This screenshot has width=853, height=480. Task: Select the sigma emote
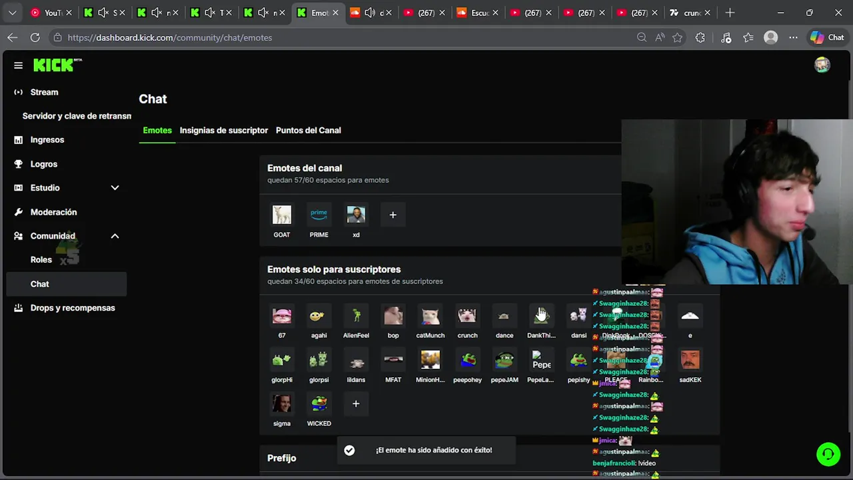point(282,403)
